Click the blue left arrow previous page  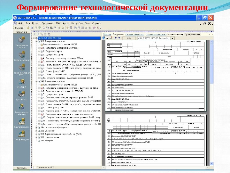tap(116, 38)
